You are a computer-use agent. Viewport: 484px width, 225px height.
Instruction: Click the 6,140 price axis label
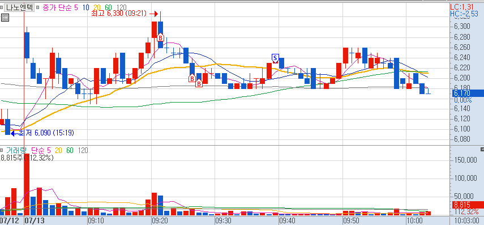[x=462, y=108]
